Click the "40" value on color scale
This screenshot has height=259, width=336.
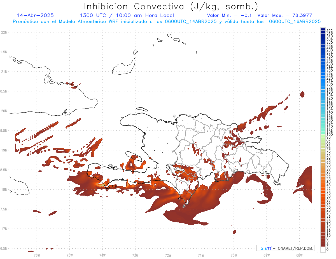point(328,193)
